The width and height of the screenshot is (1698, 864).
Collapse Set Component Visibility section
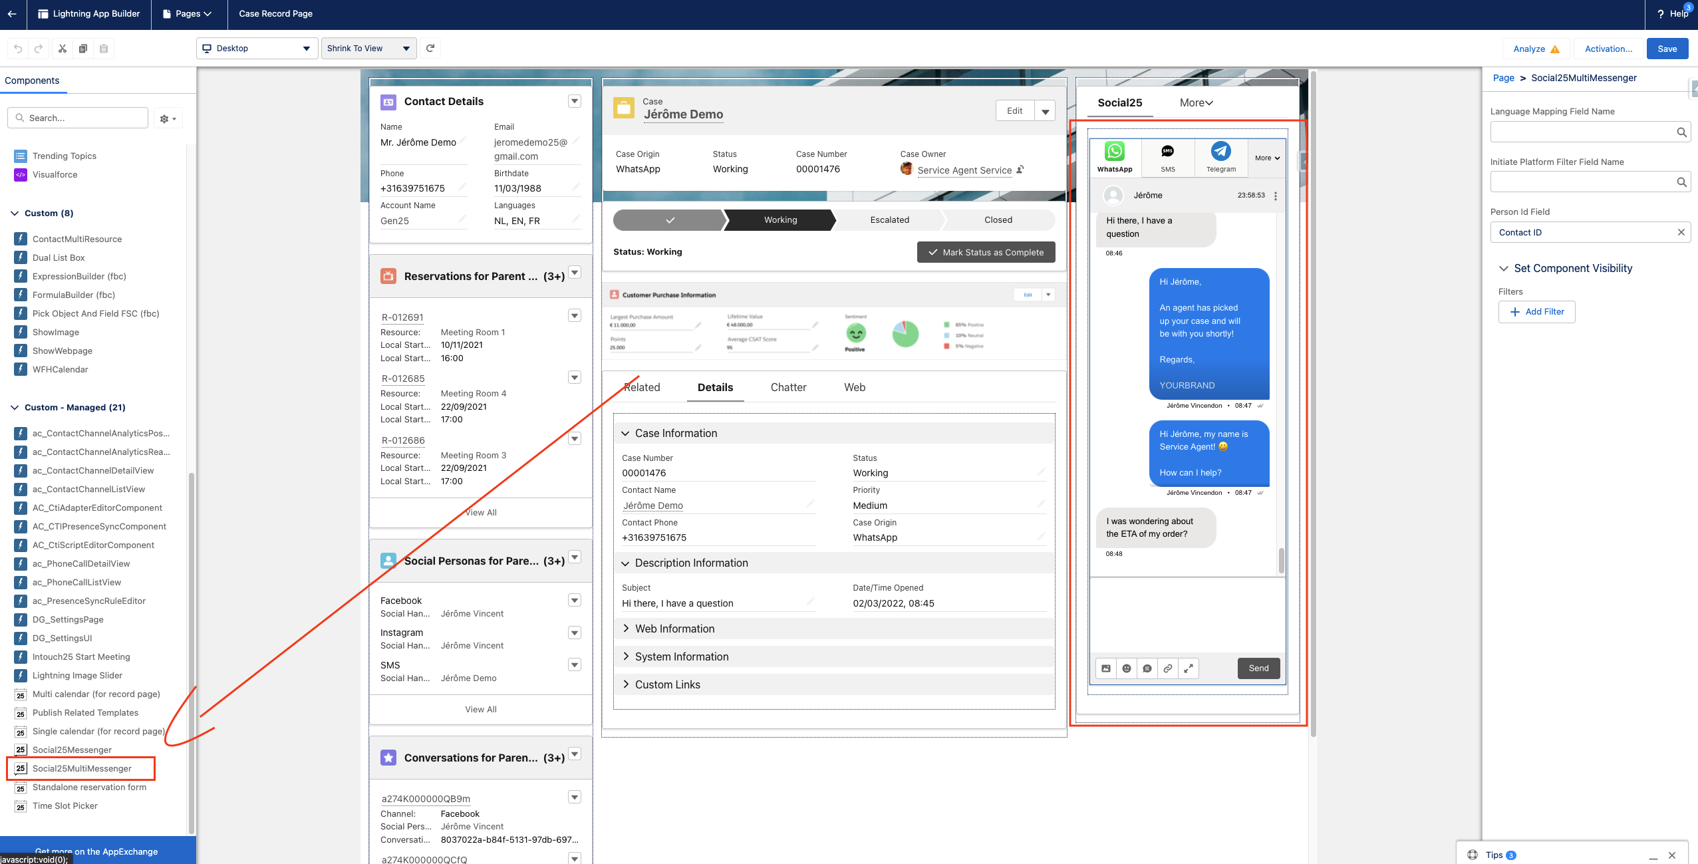[1503, 269]
